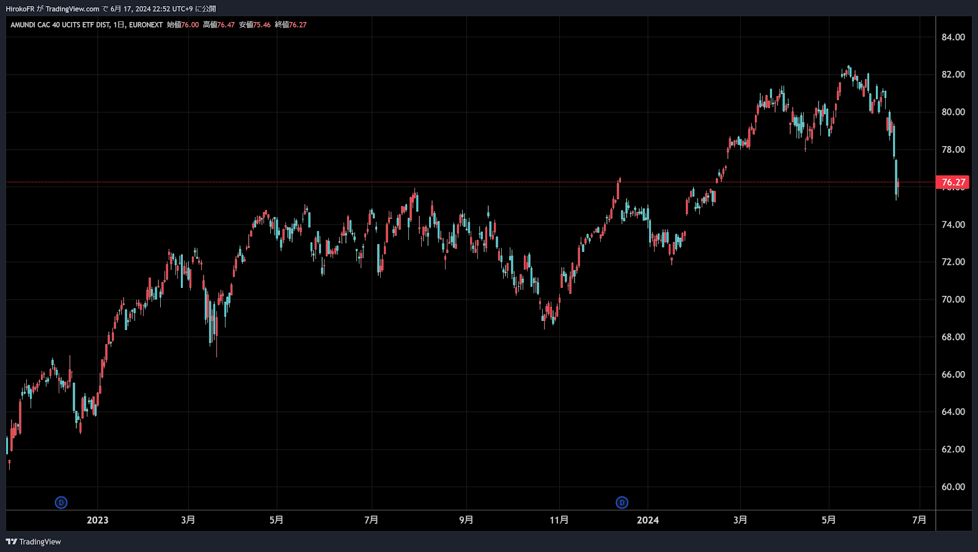Click the 70.00 price axis label
This screenshot has width=978, height=552.
point(953,300)
